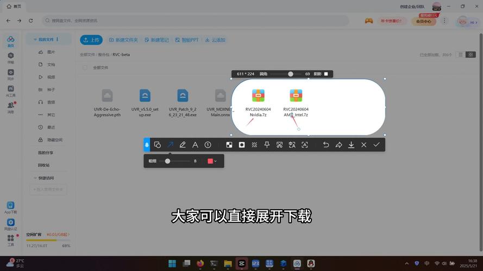Viewport: 483px width, 271px height.
Task: Share the screenshot using the arrow icon
Action: (x=338, y=145)
